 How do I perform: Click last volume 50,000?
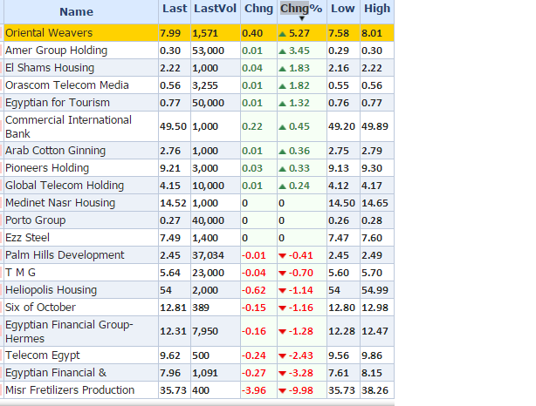click(x=208, y=103)
